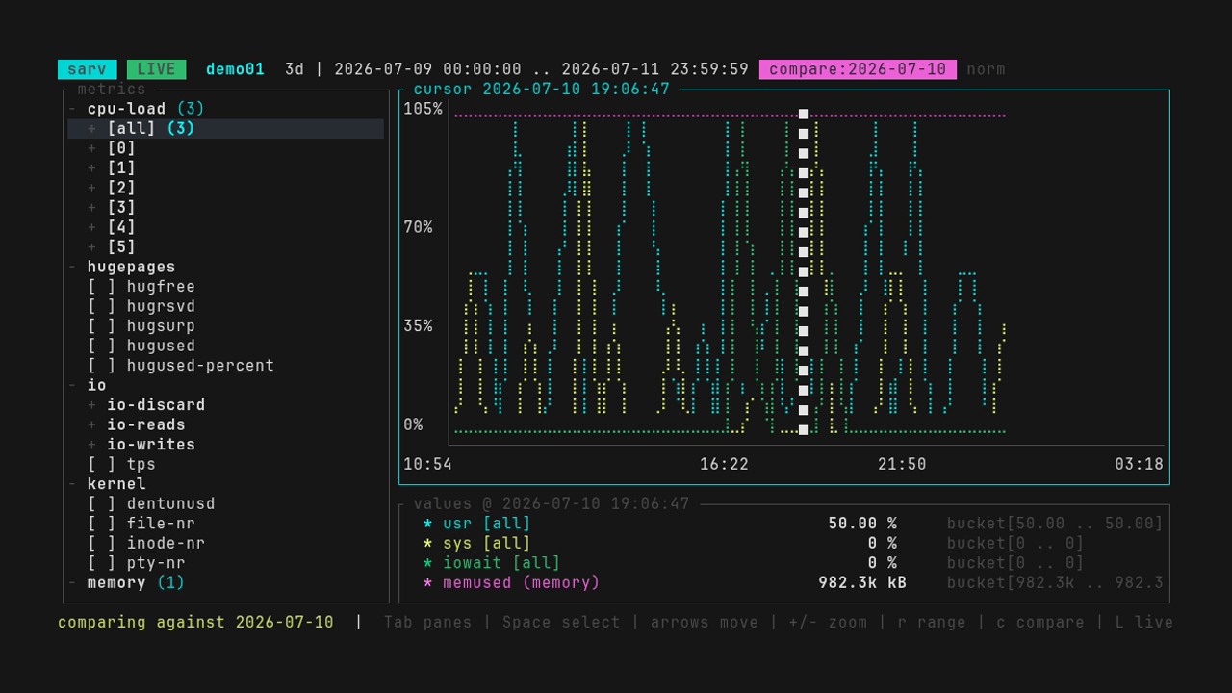Image resolution: width=1232 pixels, height=693 pixels.
Task: Click the white dashed cursor line in chart
Action: (804, 271)
